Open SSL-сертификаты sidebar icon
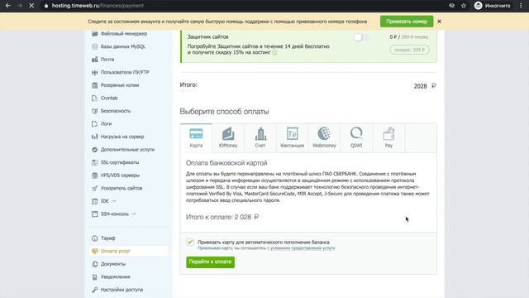 pyautogui.click(x=95, y=162)
